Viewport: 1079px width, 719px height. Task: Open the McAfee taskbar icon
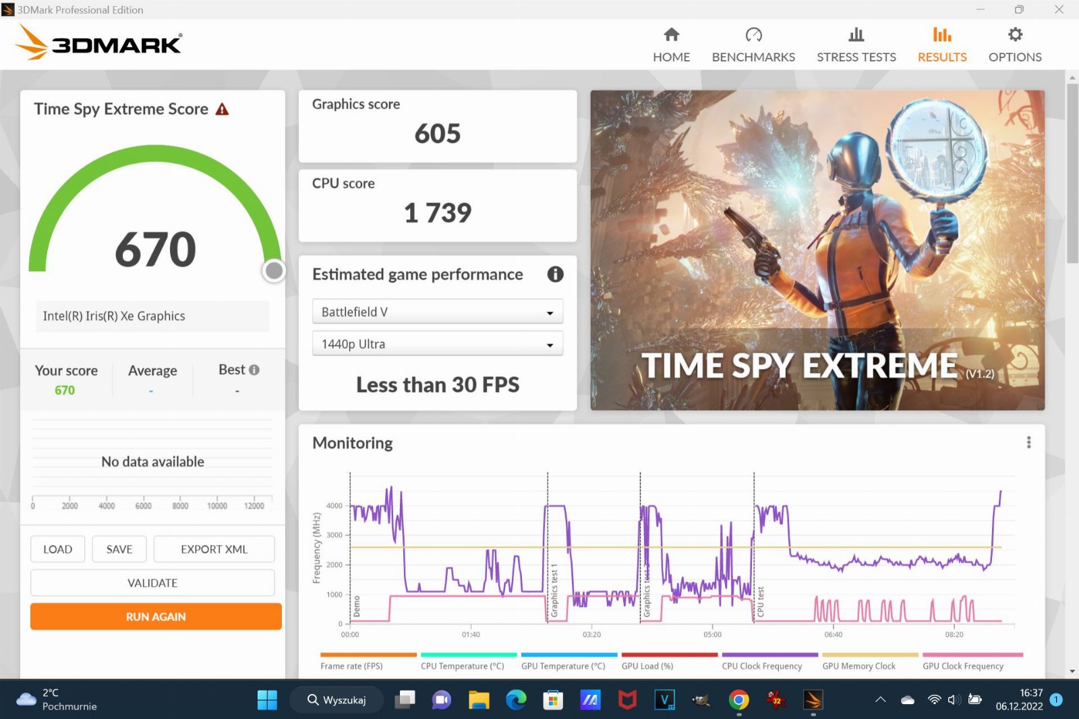click(627, 700)
